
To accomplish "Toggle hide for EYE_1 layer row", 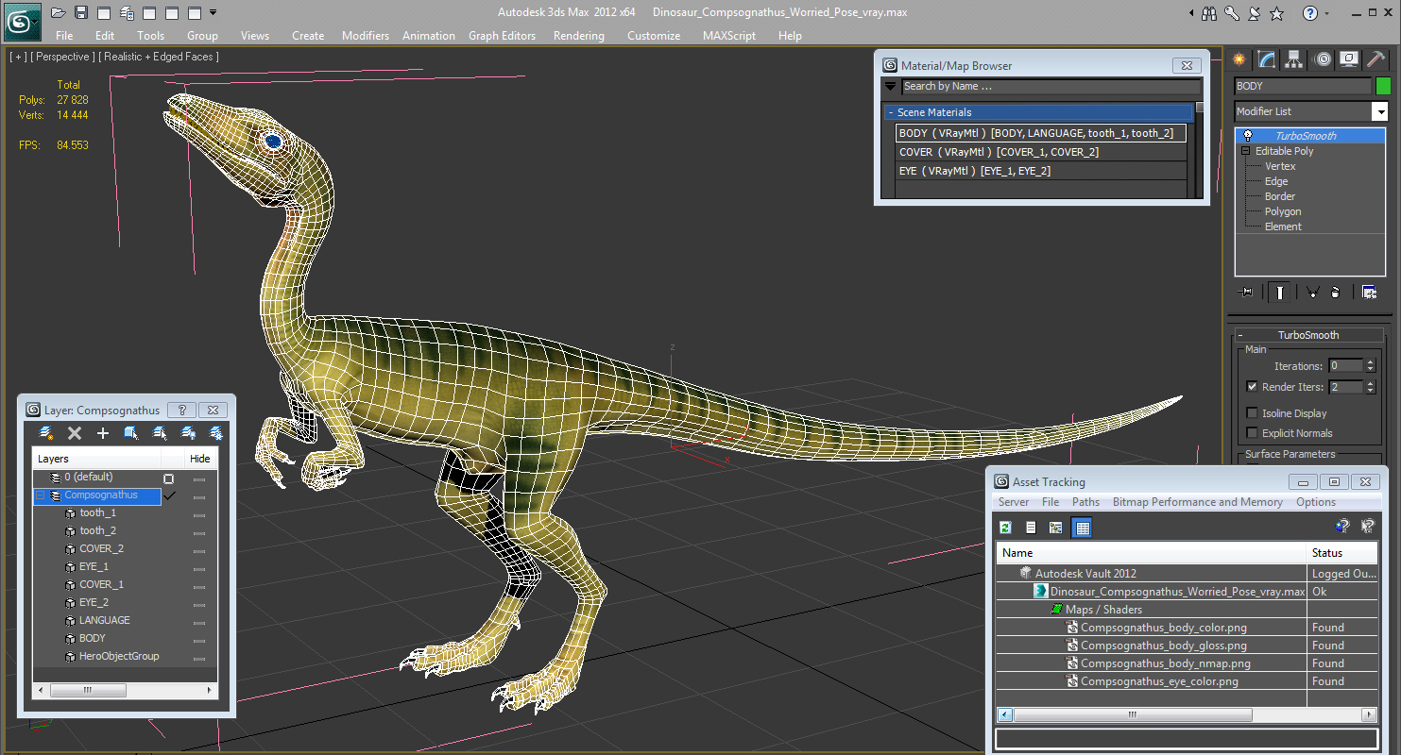I will pyautogui.click(x=199, y=567).
